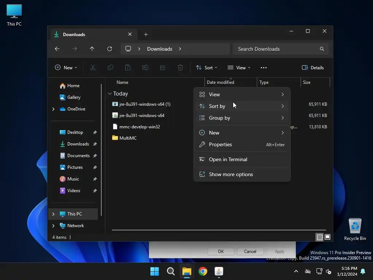This screenshot has width=373, height=280.
Task: Click the Cut scissors icon in toolbar
Action: click(x=93, y=67)
